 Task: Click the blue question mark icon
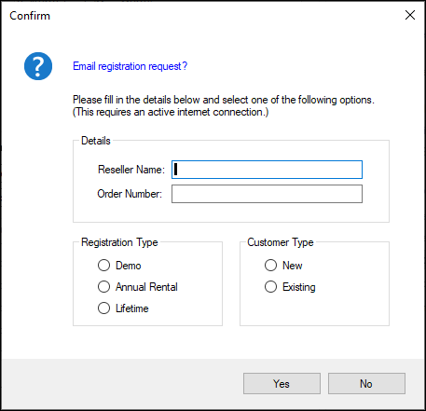pyautogui.click(x=38, y=66)
